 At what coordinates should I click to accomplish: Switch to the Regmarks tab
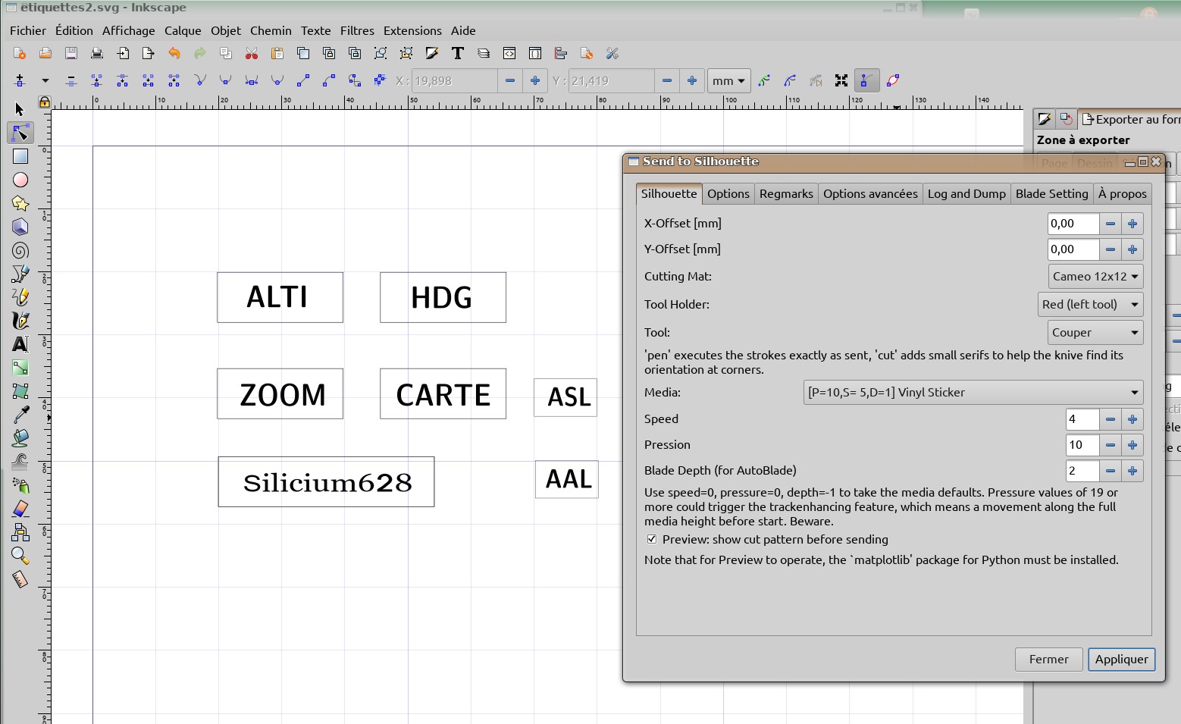[786, 194]
